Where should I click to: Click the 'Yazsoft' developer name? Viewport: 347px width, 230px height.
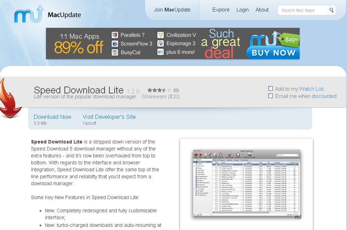pyautogui.click(x=90, y=123)
